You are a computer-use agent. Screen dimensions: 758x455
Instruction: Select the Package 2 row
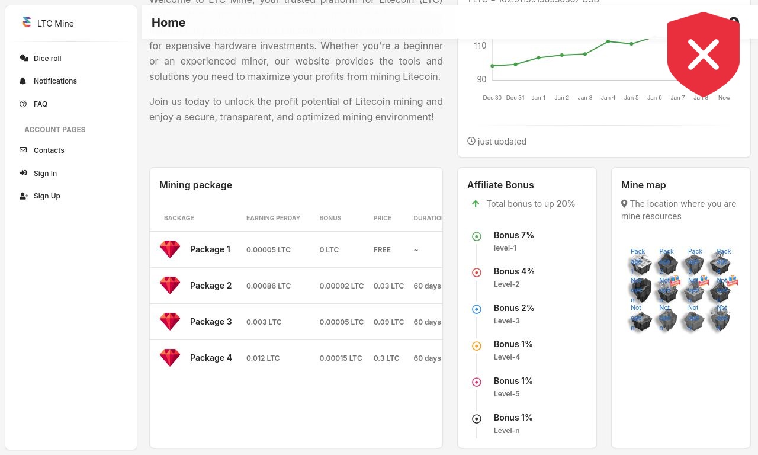pyautogui.click(x=296, y=286)
